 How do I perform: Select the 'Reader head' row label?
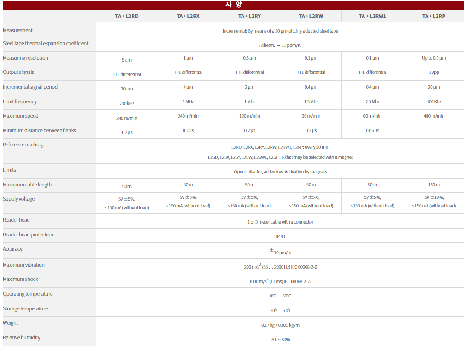point(16,220)
